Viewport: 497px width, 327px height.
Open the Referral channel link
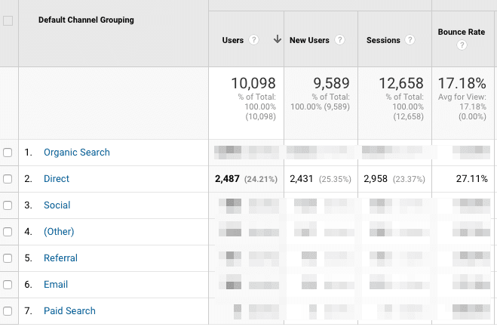(60, 258)
